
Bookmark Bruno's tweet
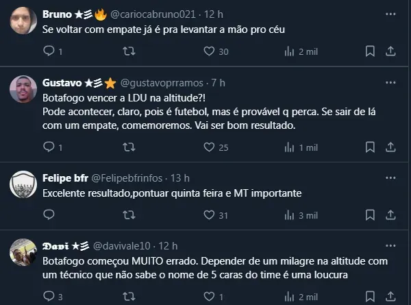370,51
